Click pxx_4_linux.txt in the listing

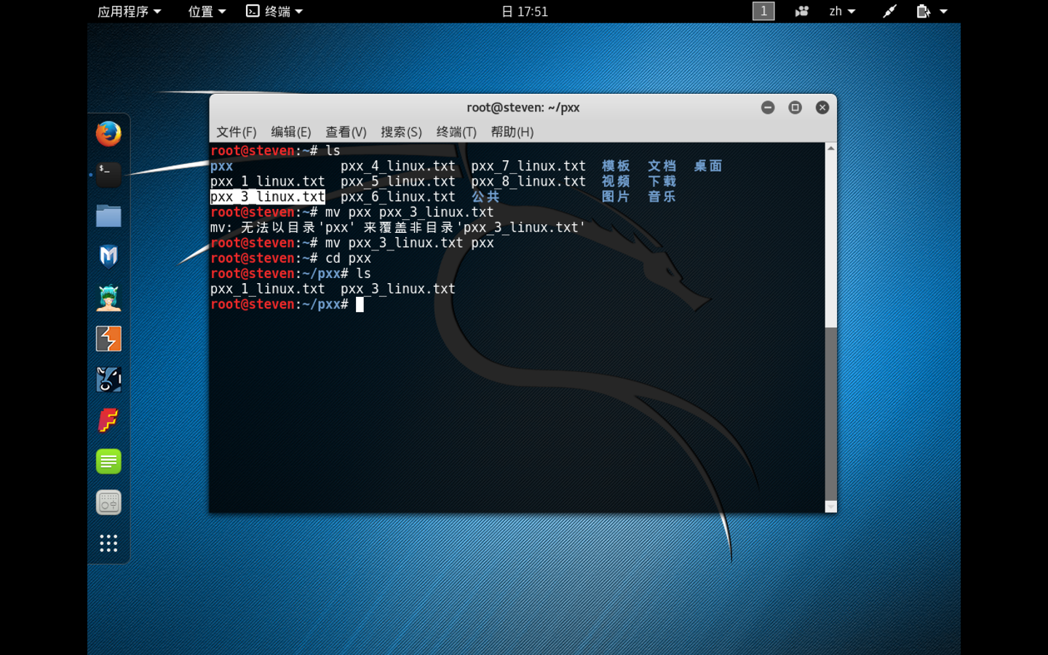[398, 166]
